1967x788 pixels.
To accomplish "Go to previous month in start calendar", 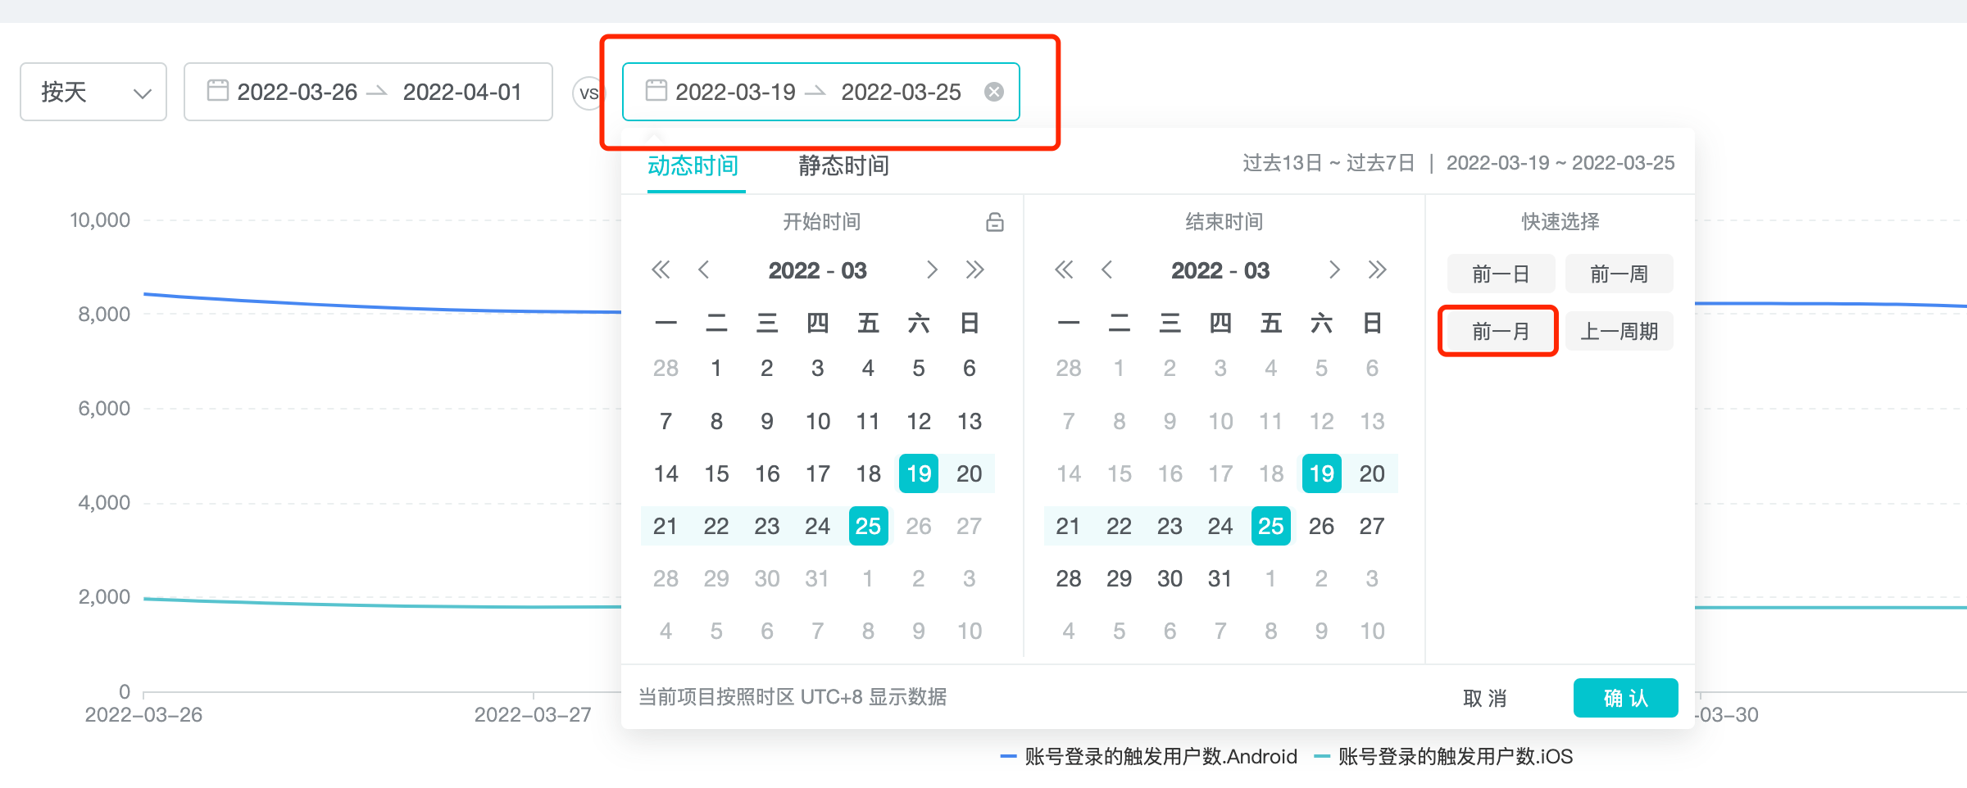I will (703, 270).
